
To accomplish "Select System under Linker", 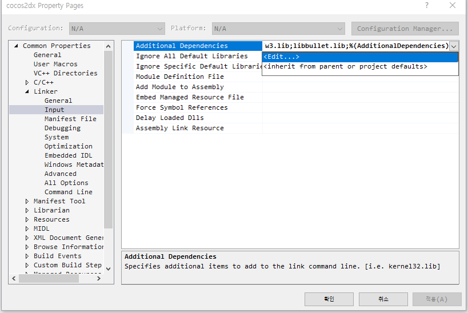I will click(57, 137).
